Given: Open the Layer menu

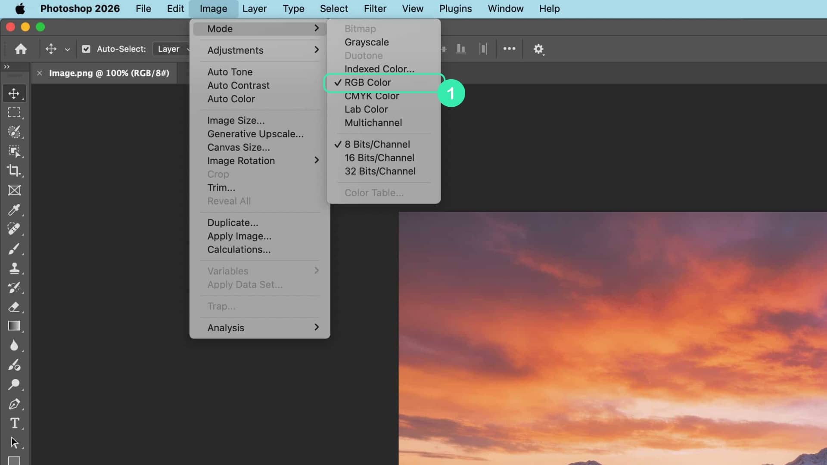Looking at the screenshot, I should [x=254, y=9].
